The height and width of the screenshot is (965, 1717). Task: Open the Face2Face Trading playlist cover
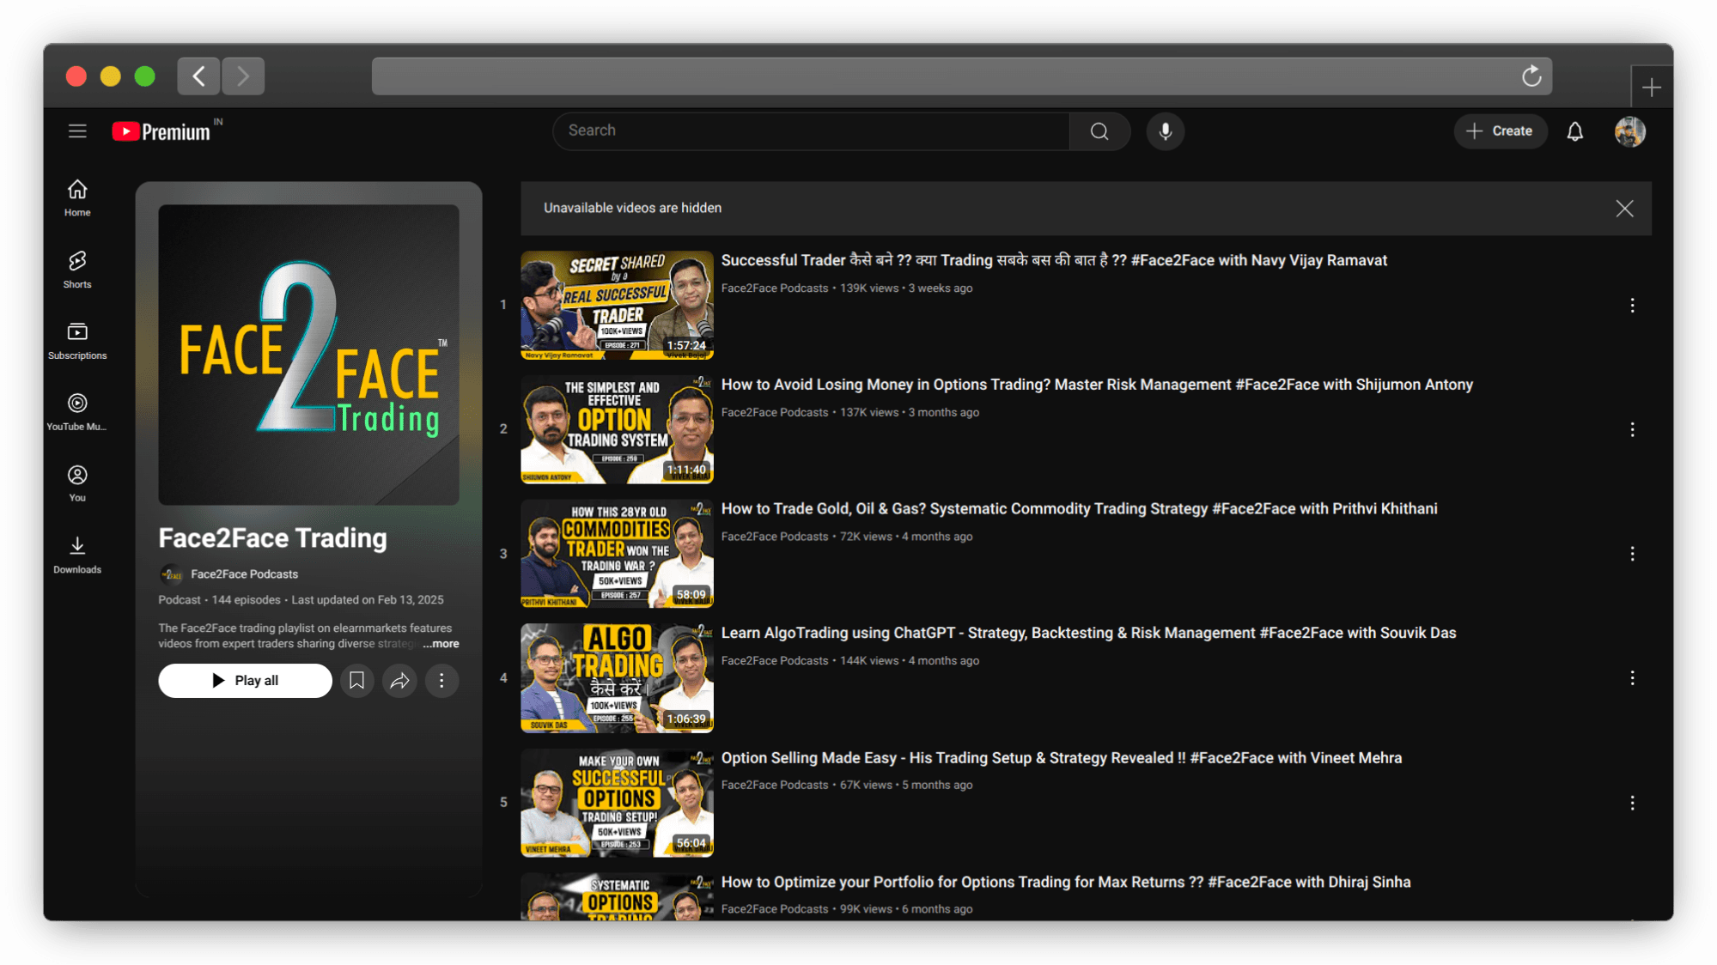[x=308, y=355]
